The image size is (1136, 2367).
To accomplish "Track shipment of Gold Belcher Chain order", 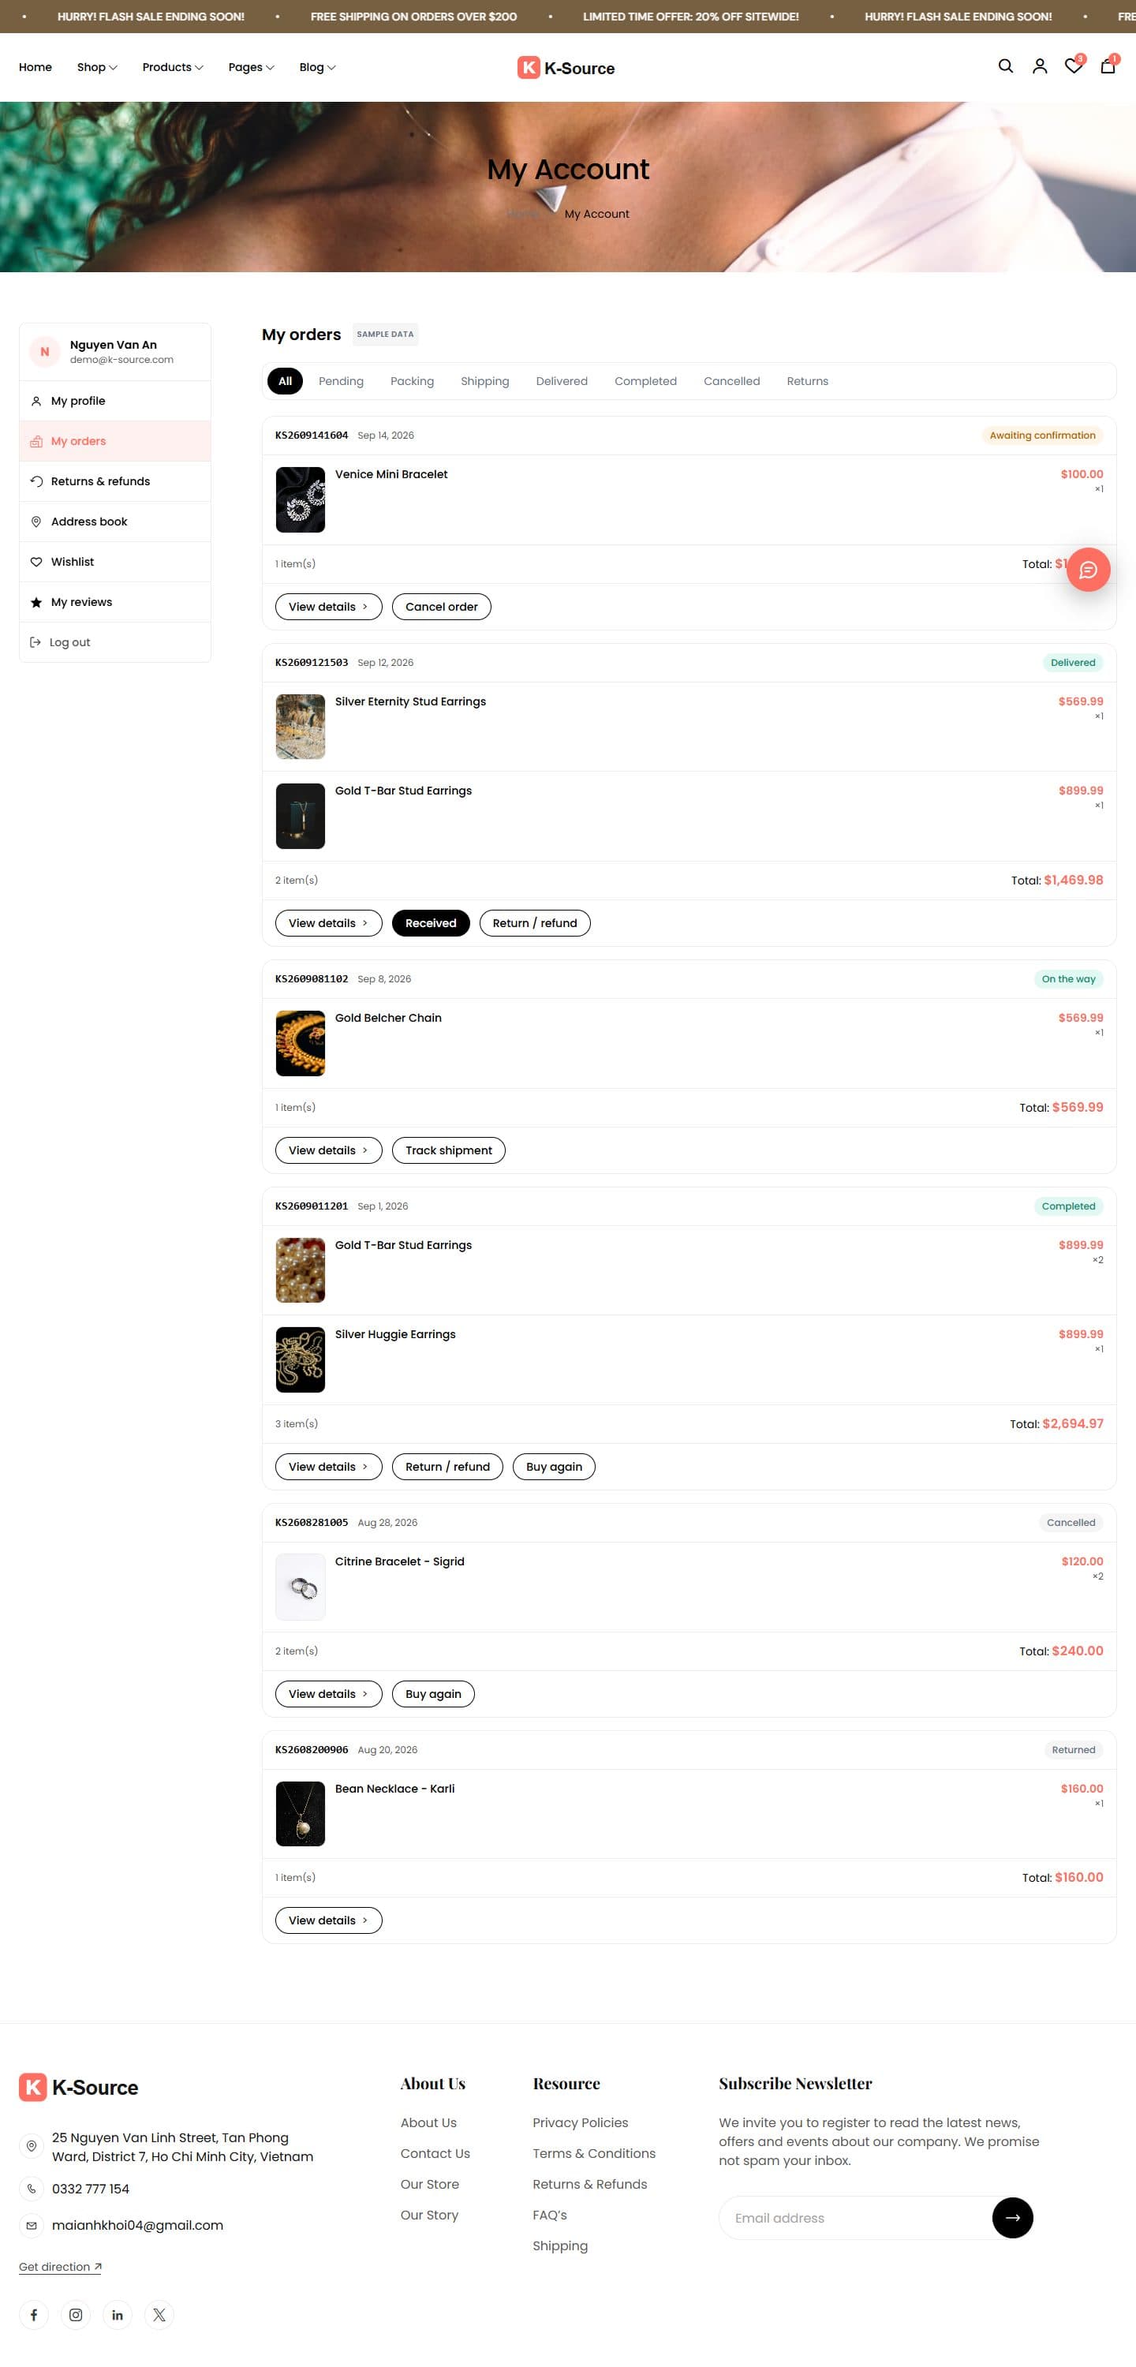I will tap(449, 1150).
